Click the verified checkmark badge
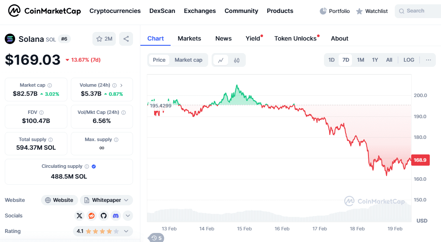The image size is (441, 242). [x=94, y=167]
